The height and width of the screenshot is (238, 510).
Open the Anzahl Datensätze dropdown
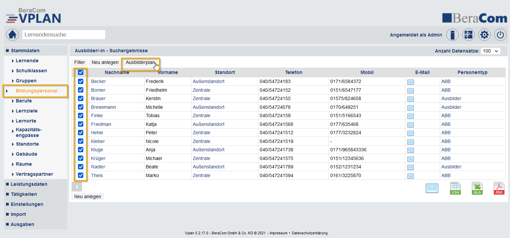coord(490,51)
